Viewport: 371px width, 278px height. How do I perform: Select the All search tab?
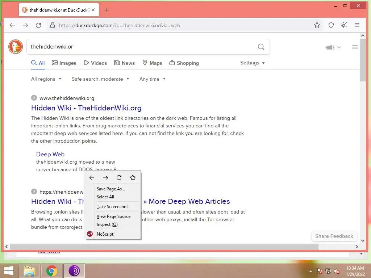[38, 63]
